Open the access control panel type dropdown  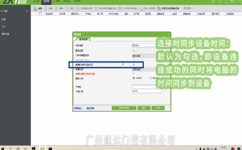tap(144, 56)
